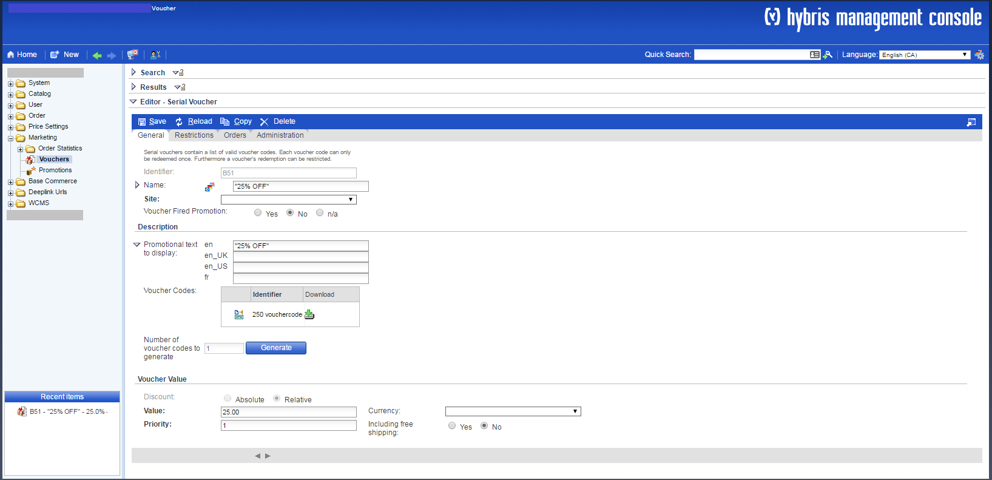Click the monitor icon with red X
Viewport: 992px width, 480px height.
132,55
